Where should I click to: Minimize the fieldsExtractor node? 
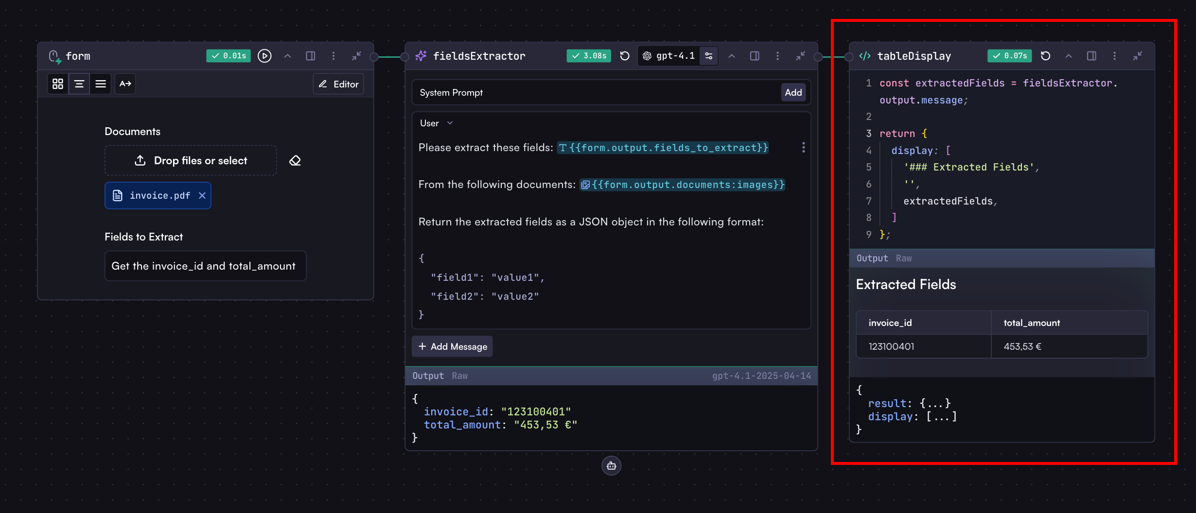click(800, 56)
